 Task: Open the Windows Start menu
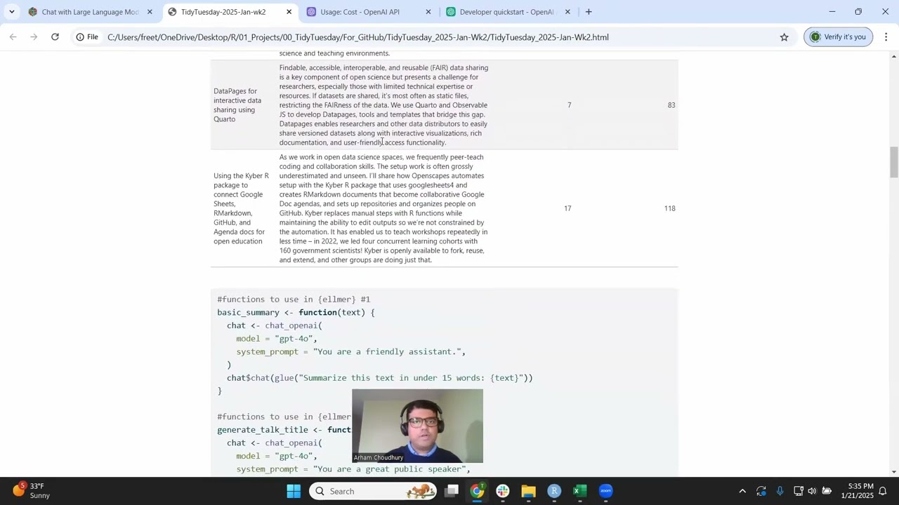tap(294, 491)
